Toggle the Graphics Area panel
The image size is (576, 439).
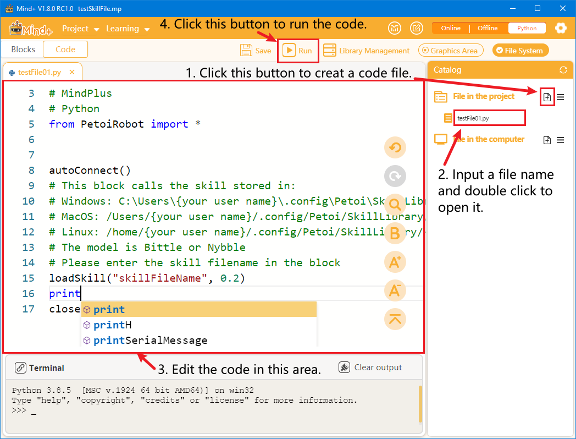coord(451,51)
